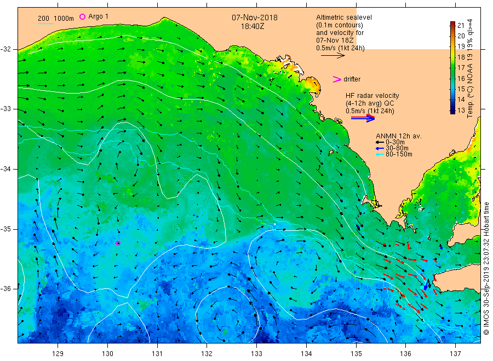Click the temperature color bar
Image resolution: width=493 pixels, height=361 pixels.
point(452,67)
